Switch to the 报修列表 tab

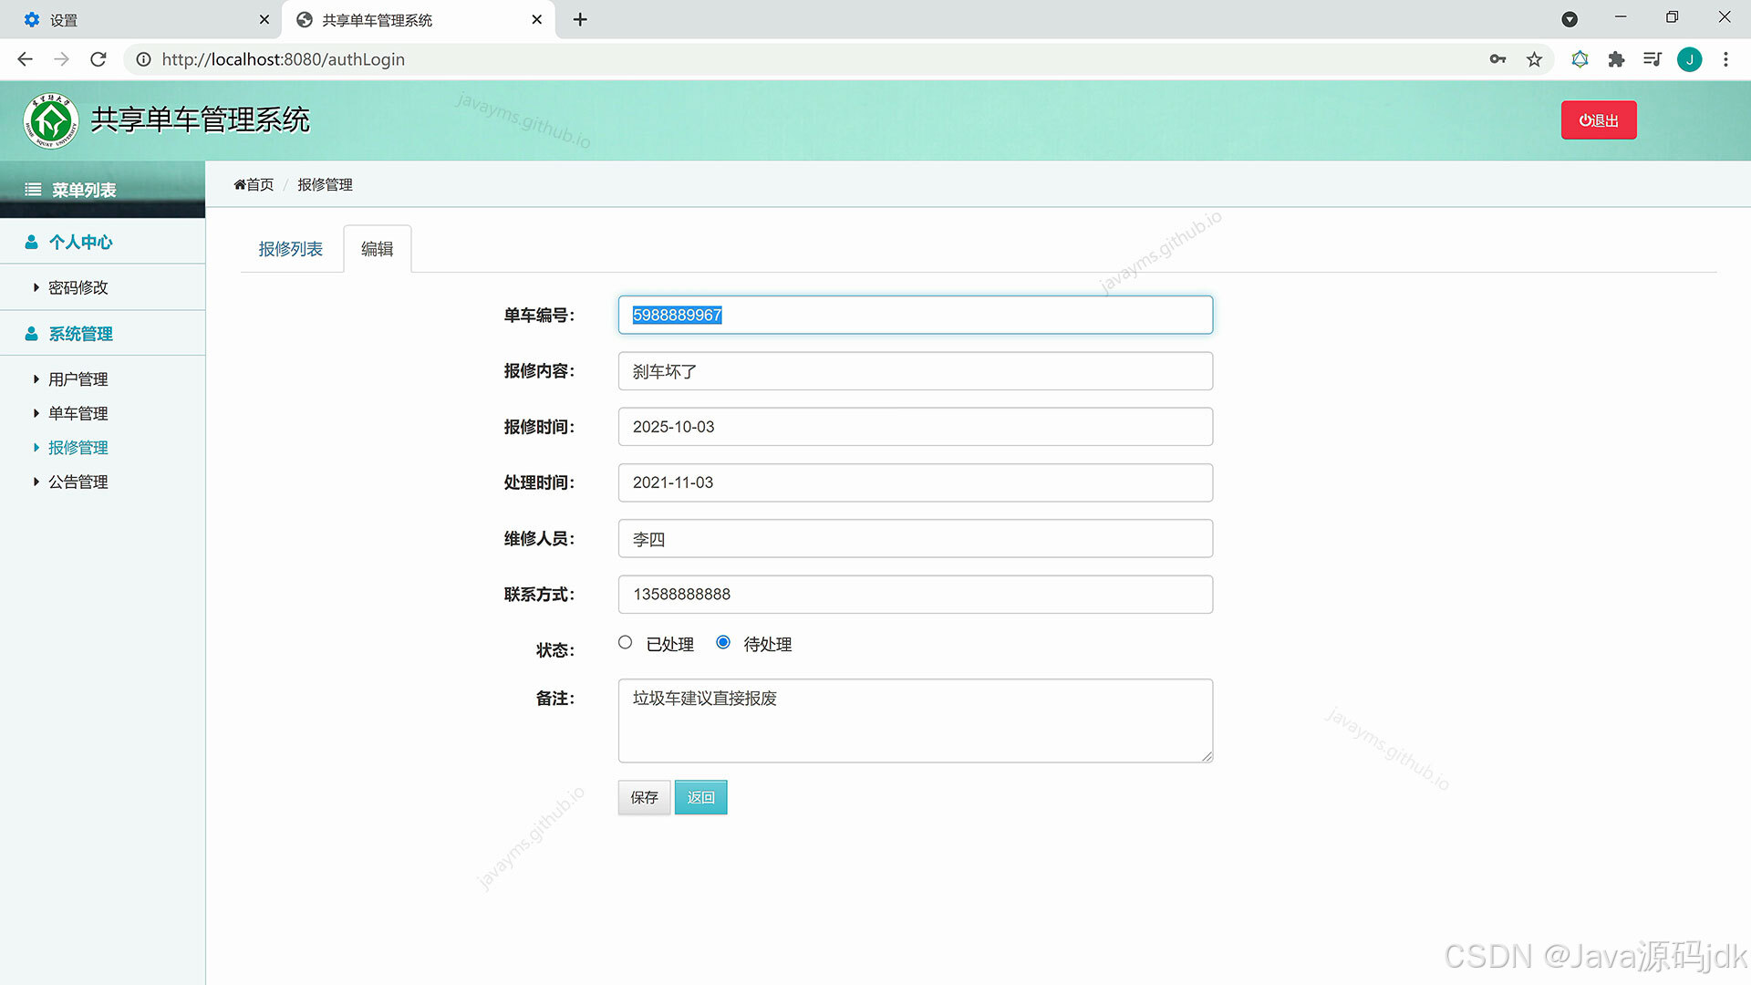coord(290,249)
